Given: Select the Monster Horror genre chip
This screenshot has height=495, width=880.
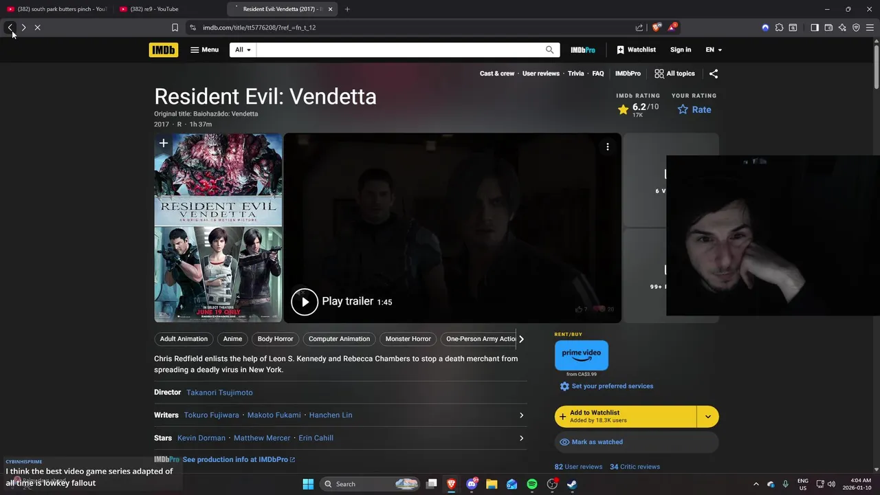Looking at the screenshot, I should coord(408,339).
